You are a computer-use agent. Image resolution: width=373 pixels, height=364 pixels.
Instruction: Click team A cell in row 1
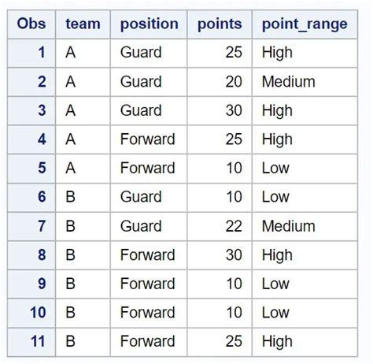83,53
